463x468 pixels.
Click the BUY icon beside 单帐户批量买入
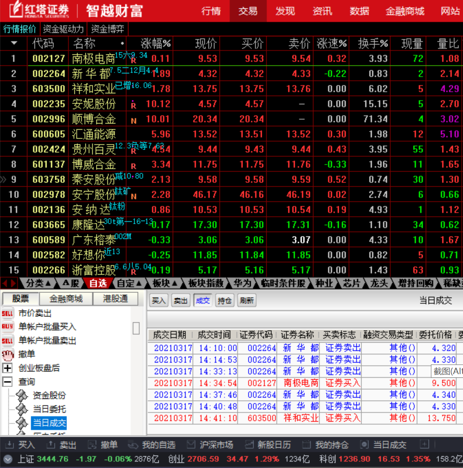(7, 327)
